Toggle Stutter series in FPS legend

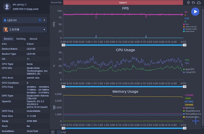[x=190, y=29]
